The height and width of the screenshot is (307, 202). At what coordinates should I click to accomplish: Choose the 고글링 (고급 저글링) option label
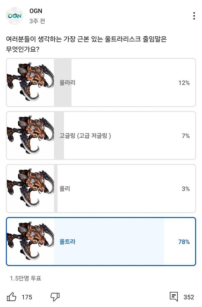click(85, 136)
